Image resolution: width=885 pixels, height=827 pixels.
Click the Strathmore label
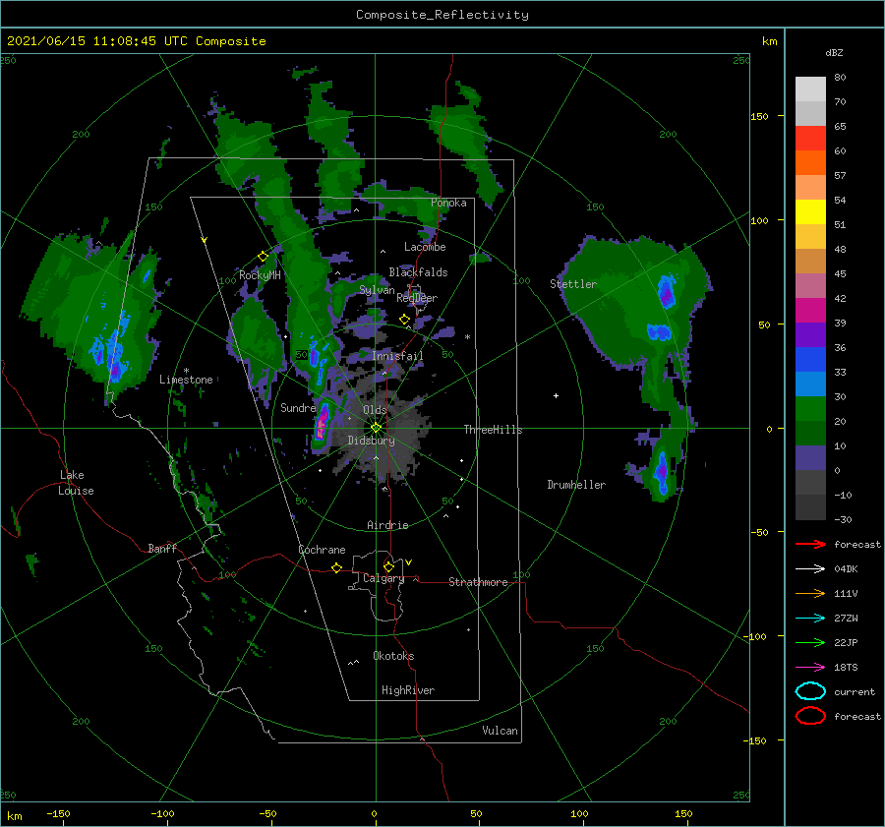(x=478, y=582)
